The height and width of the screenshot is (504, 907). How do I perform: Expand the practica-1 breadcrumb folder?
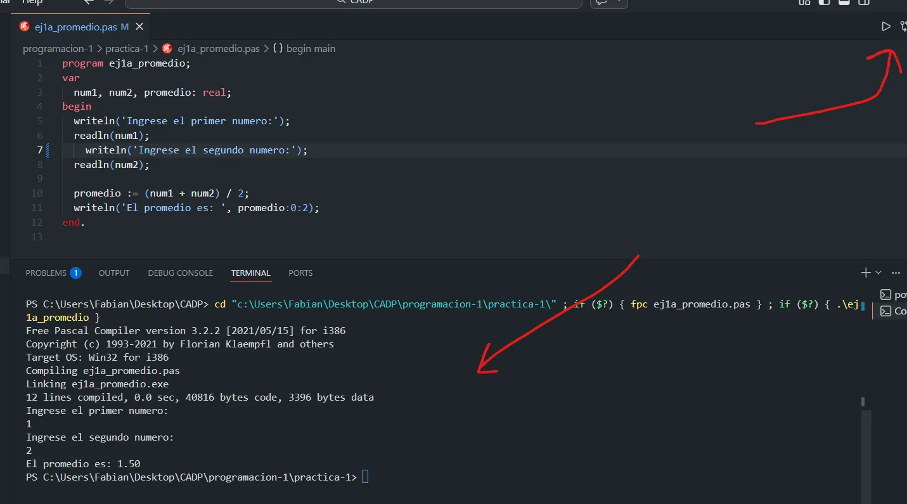pos(127,49)
